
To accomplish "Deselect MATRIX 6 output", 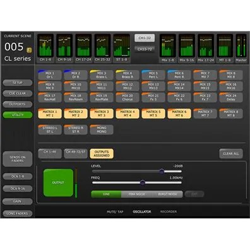I will click(179, 114).
